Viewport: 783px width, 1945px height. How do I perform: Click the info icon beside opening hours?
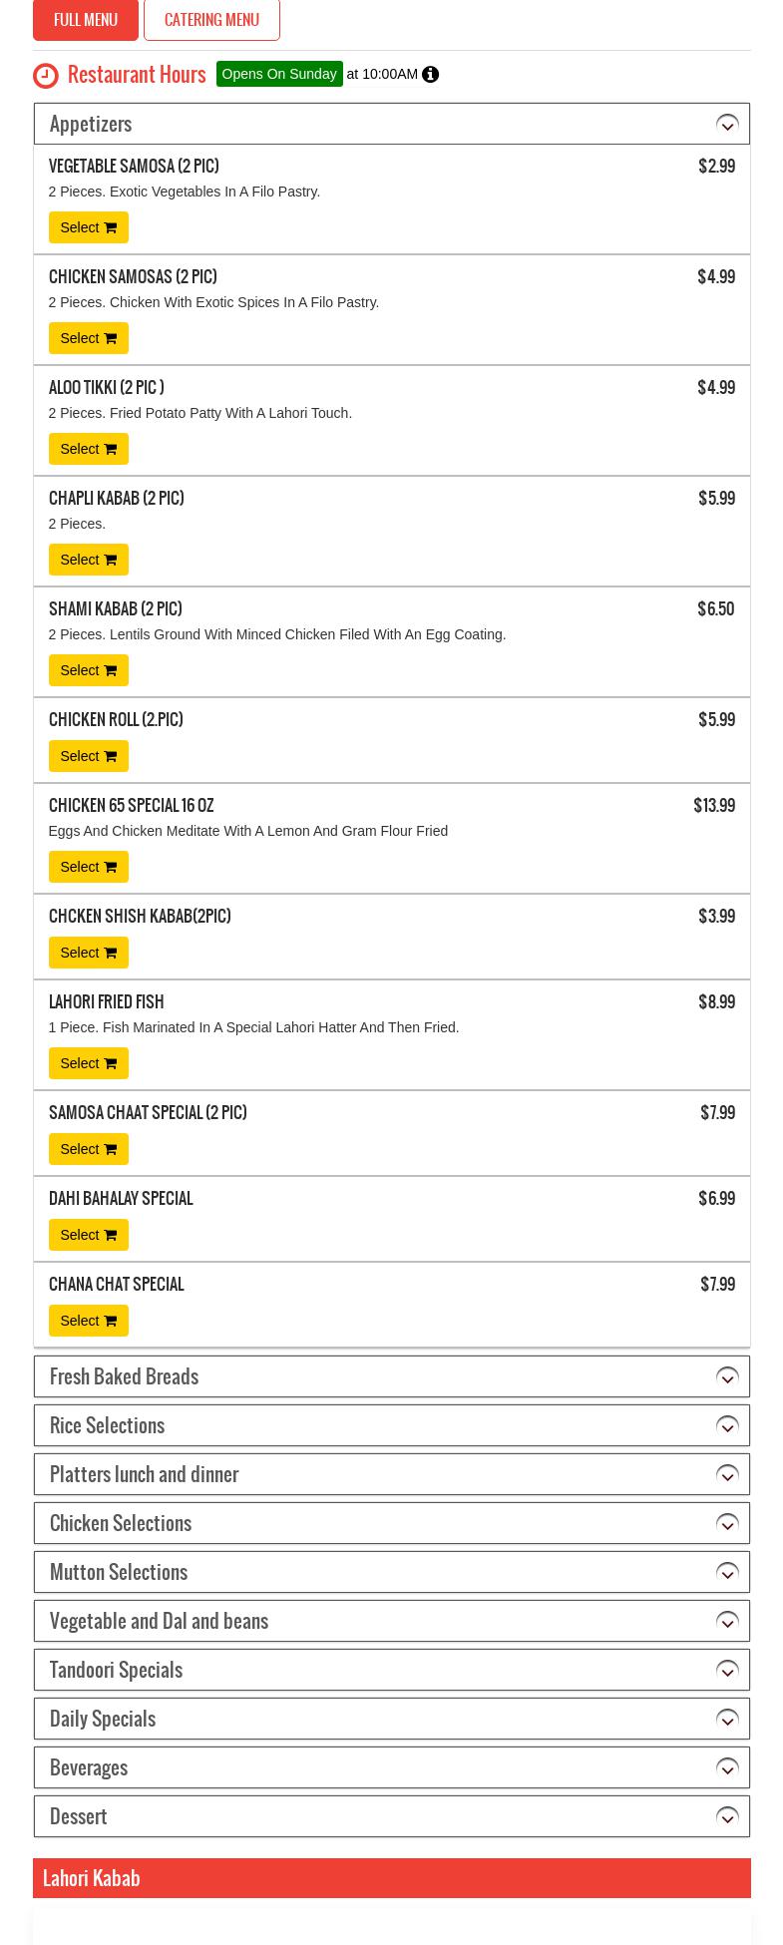tap(430, 75)
